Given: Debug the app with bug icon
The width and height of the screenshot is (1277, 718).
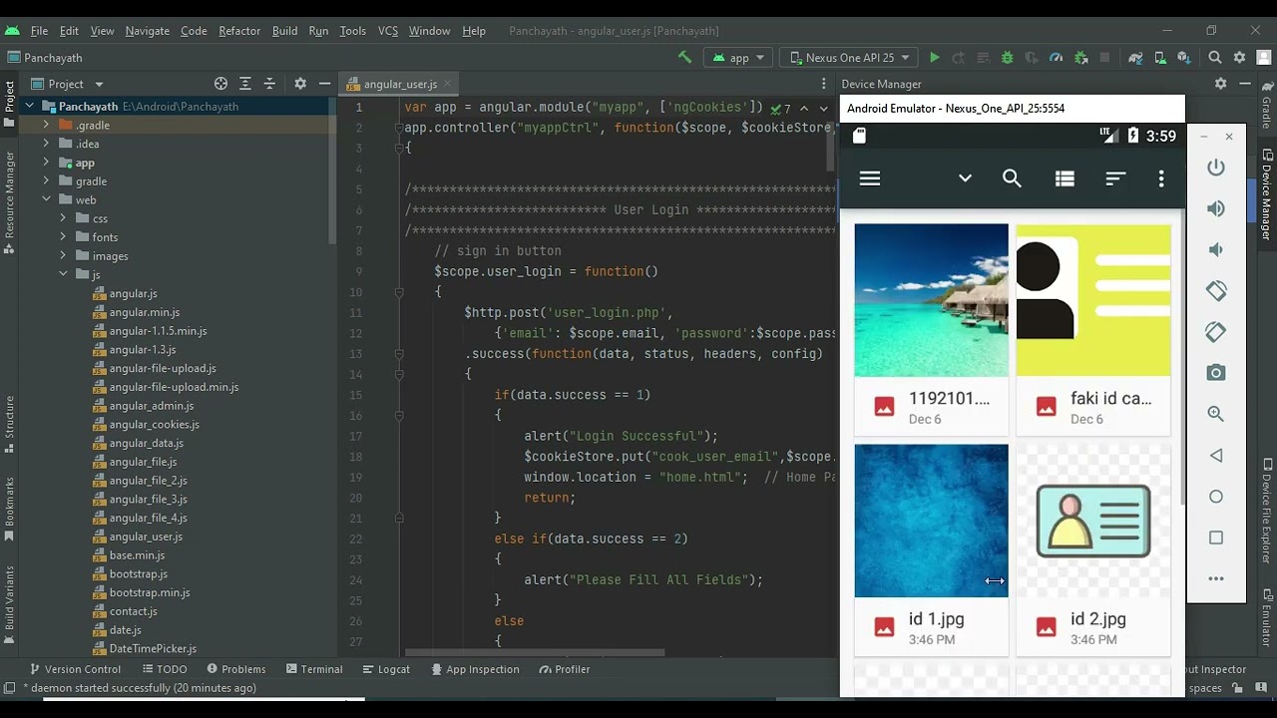Looking at the screenshot, I should click(x=1007, y=58).
